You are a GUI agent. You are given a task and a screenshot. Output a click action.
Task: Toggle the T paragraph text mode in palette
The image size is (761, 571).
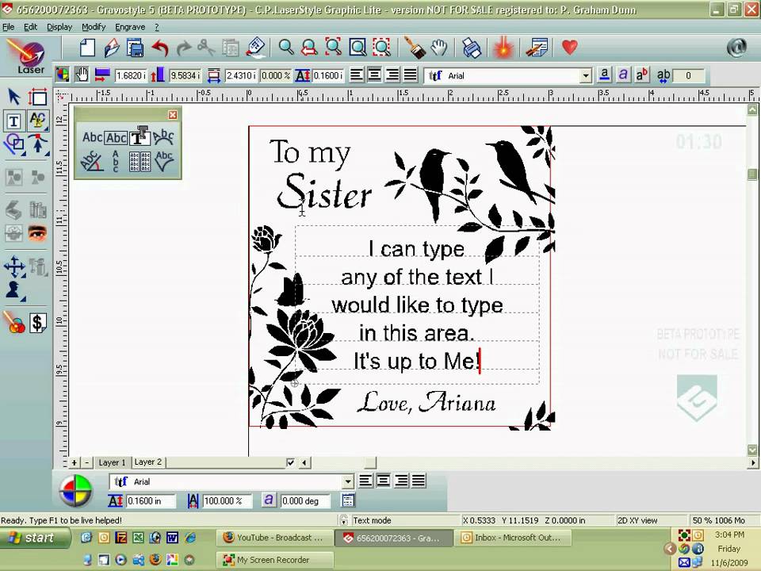(140, 136)
